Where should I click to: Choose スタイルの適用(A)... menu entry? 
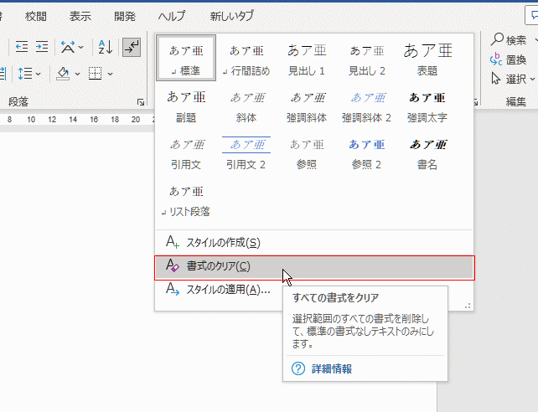218,290
